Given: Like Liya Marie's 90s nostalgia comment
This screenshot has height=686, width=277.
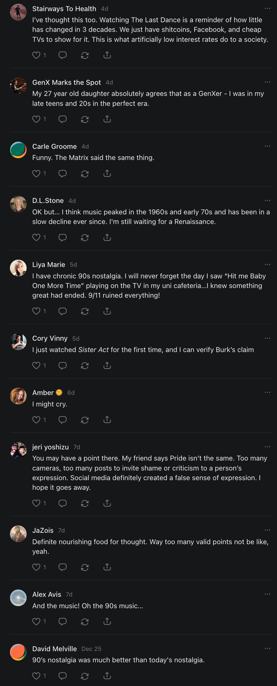Looking at the screenshot, I should (x=36, y=311).
